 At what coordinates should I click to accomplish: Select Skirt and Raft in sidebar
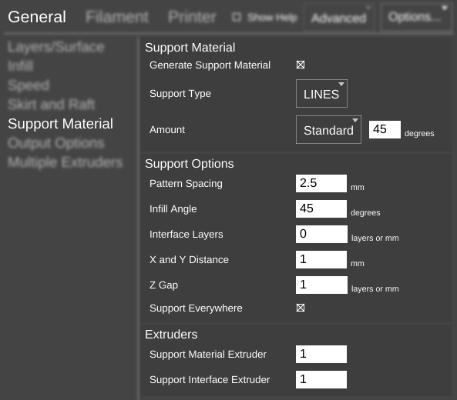pos(52,105)
